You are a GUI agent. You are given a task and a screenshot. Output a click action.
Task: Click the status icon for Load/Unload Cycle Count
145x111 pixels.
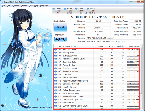coord(56,100)
